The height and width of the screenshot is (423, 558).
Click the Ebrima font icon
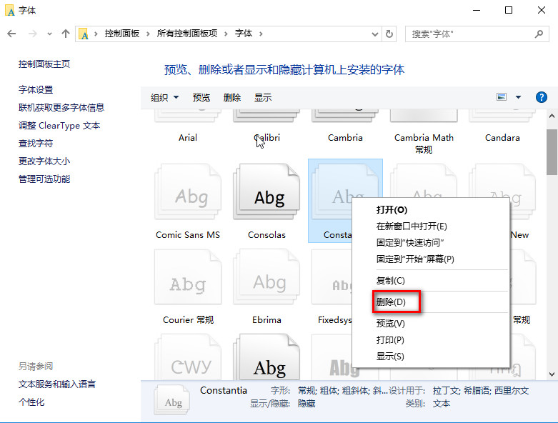click(266, 283)
